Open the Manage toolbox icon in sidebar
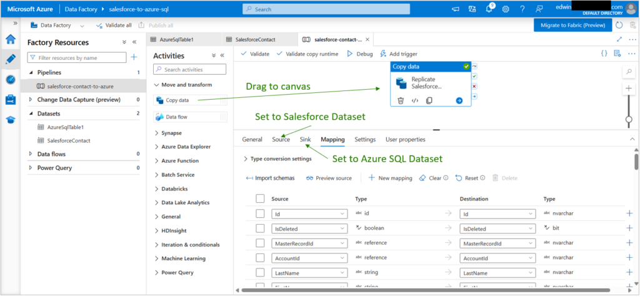 pos(10,99)
